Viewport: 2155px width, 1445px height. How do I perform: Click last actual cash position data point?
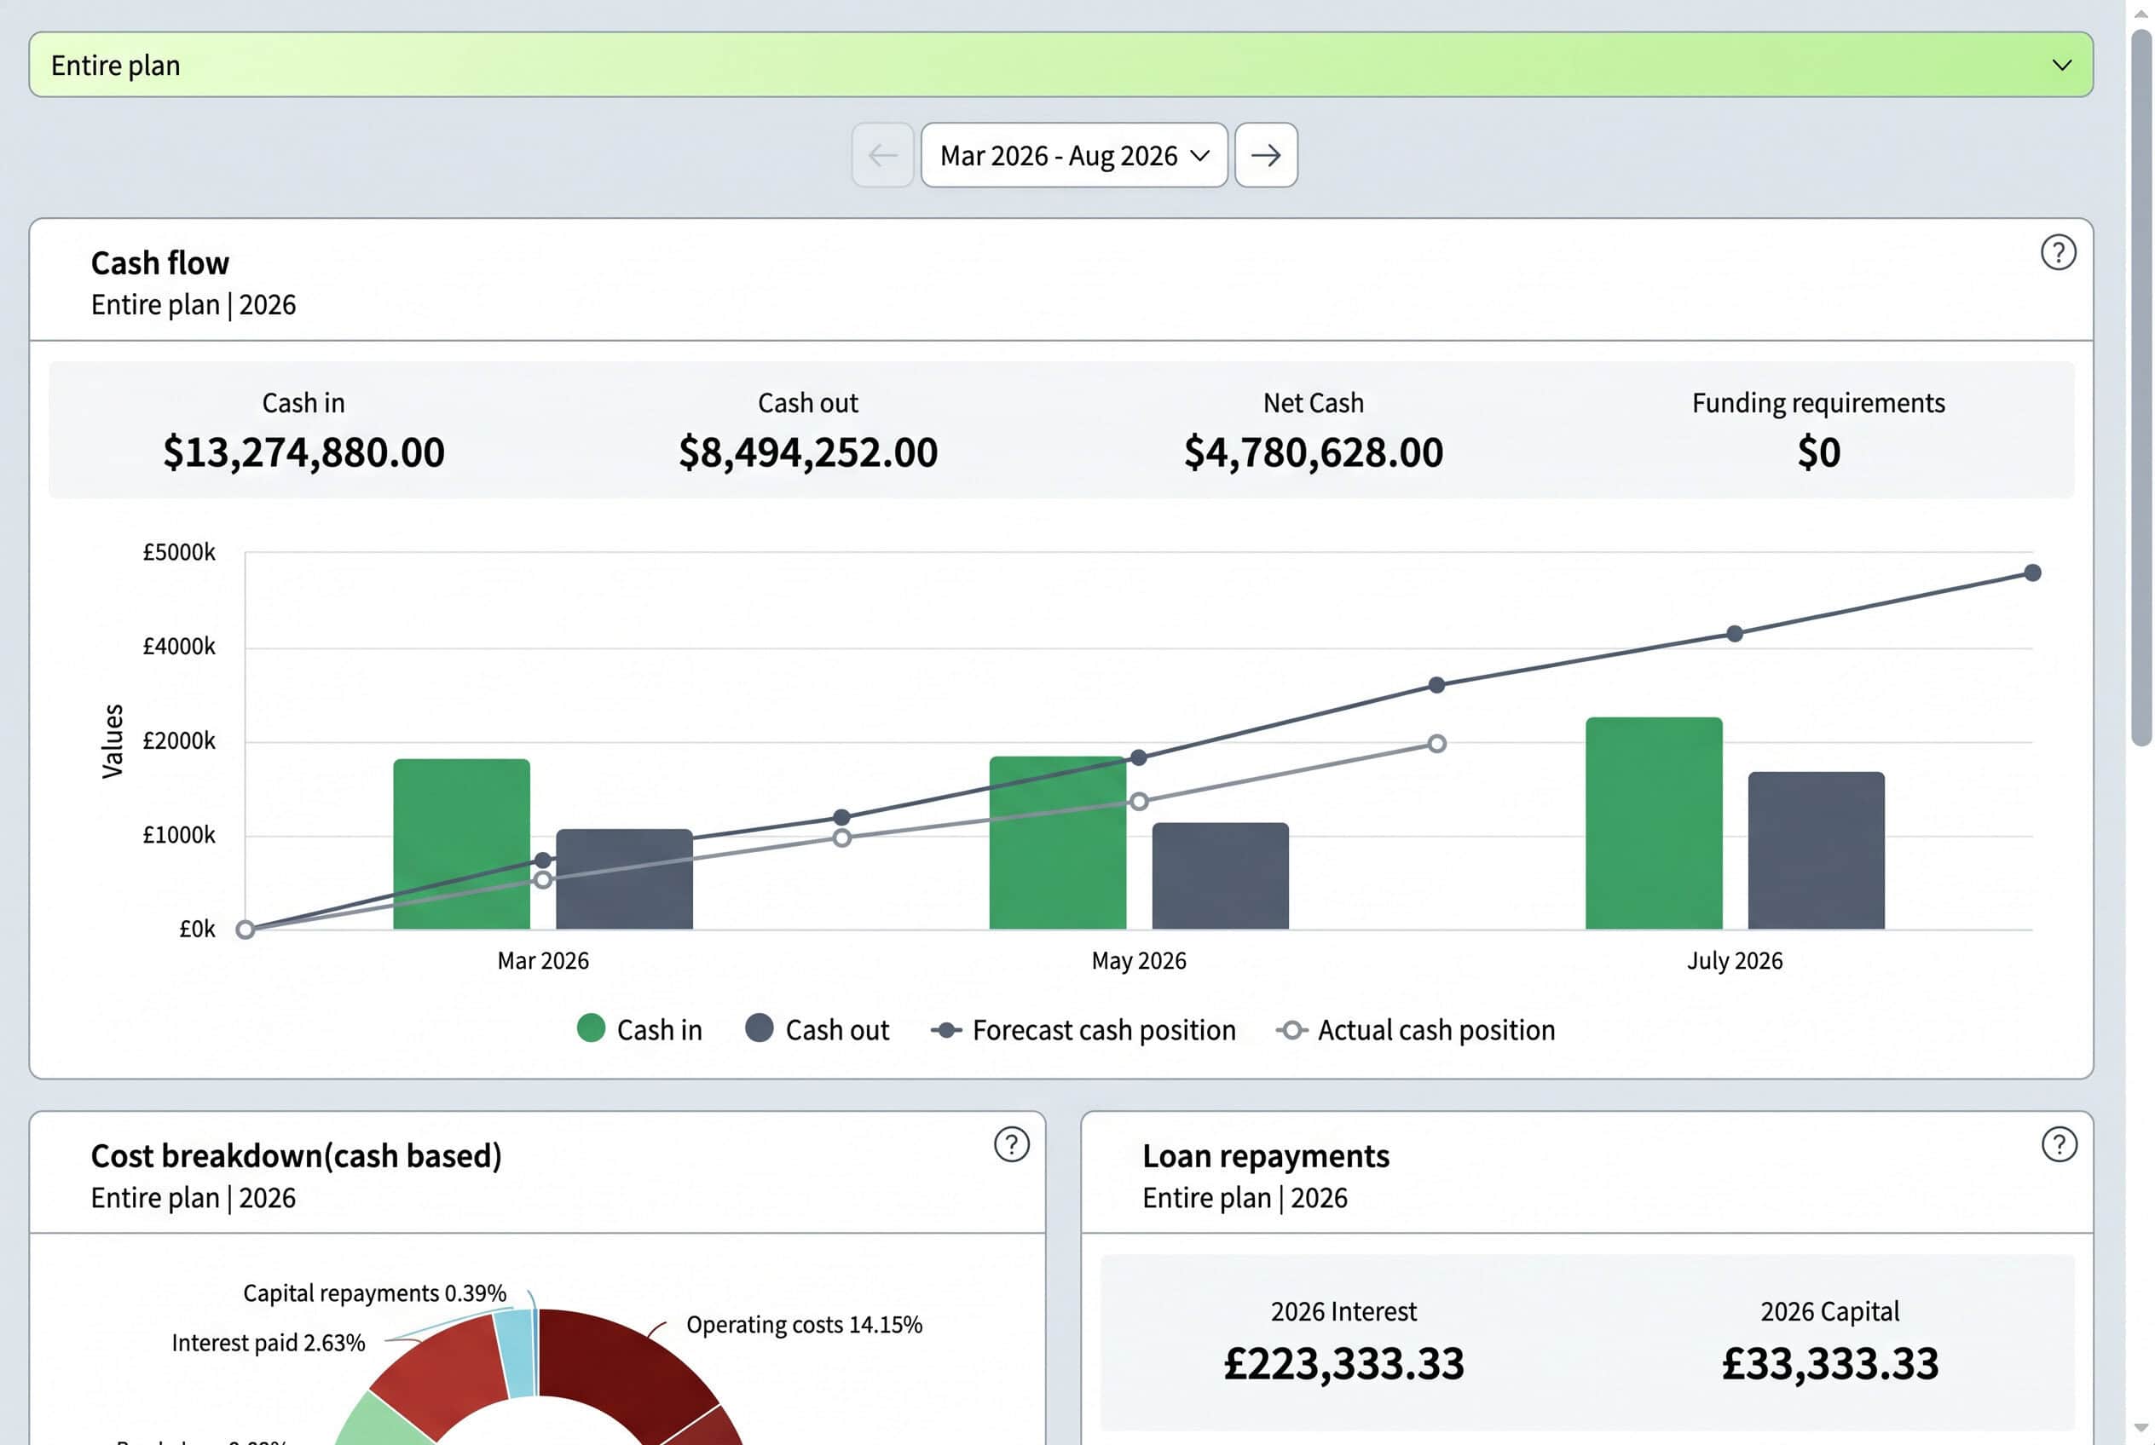1436,744
